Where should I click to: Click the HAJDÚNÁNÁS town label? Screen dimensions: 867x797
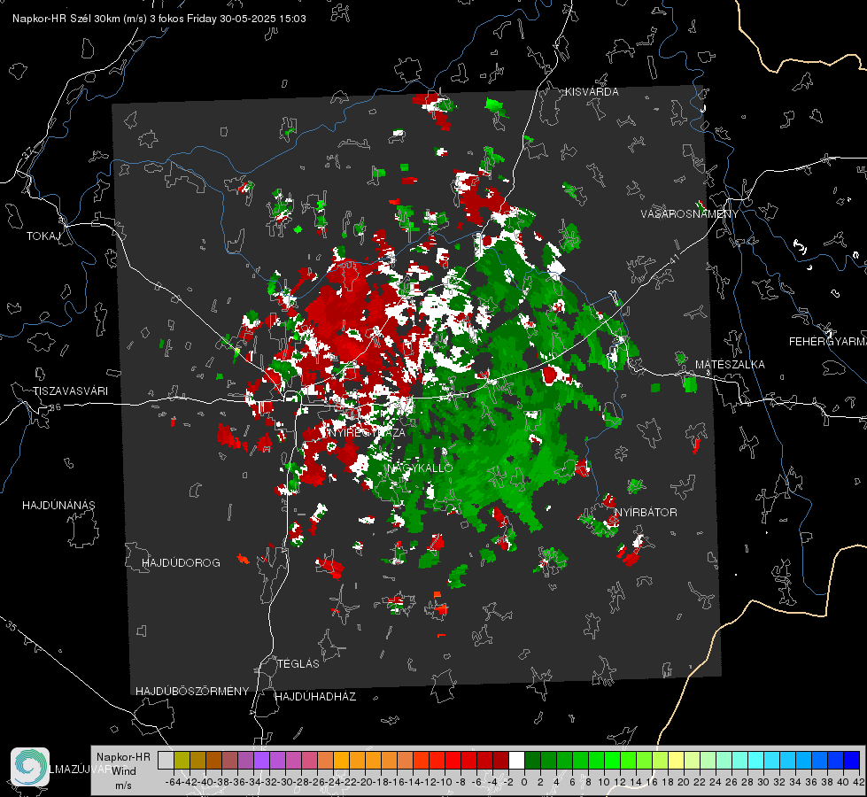pyautogui.click(x=58, y=506)
